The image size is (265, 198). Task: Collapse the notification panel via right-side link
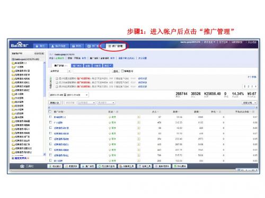[x=252, y=77]
